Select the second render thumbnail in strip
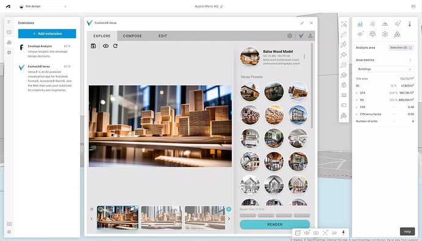The height and width of the screenshot is (241, 422). coord(161,218)
